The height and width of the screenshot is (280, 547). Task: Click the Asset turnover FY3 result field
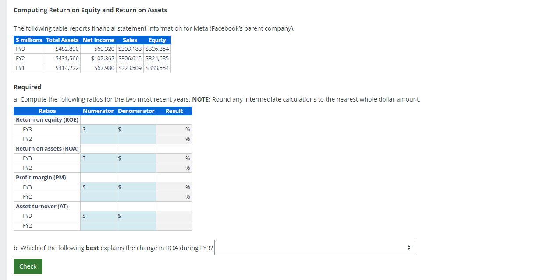point(174,216)
